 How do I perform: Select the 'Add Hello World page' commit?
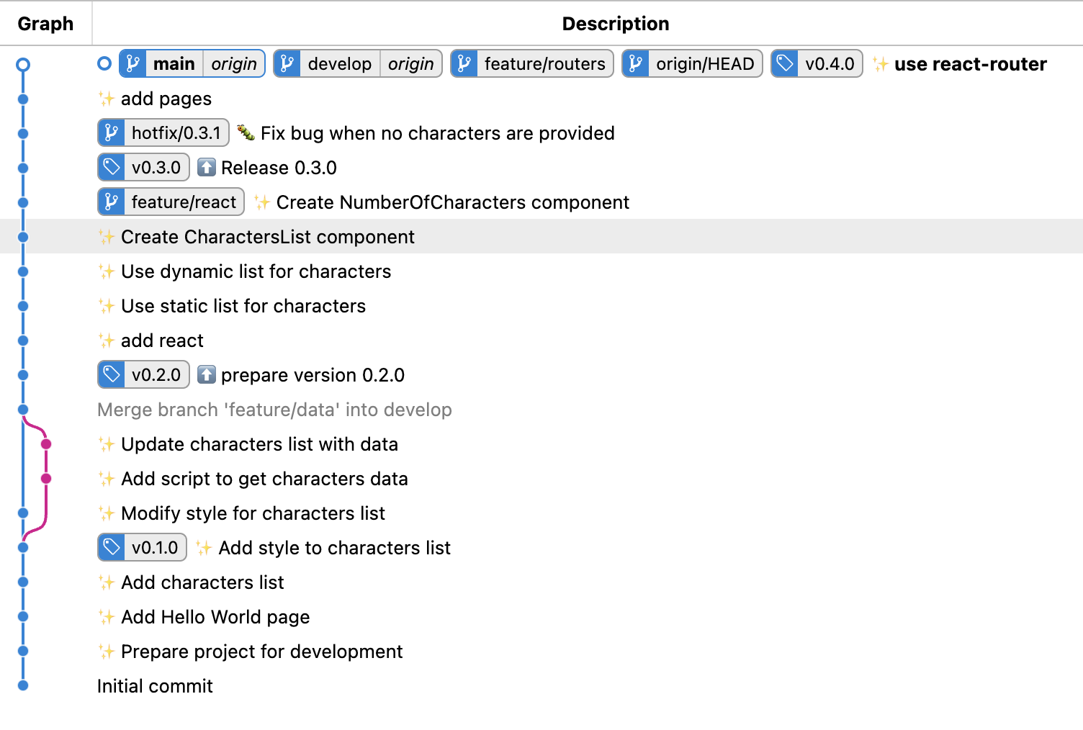tap(215, 617)
